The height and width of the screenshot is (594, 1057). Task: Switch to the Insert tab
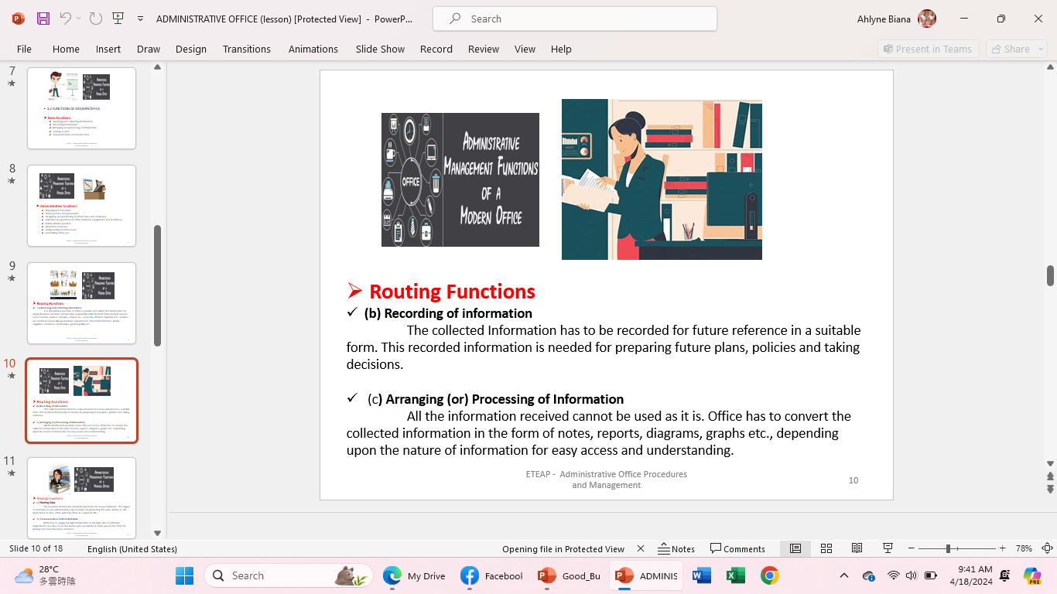point(108,49)
